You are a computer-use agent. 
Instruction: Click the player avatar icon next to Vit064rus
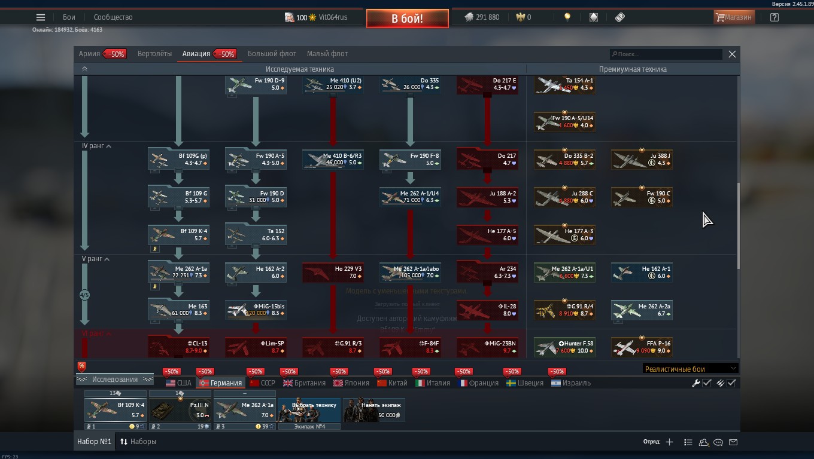click(289, 17)
